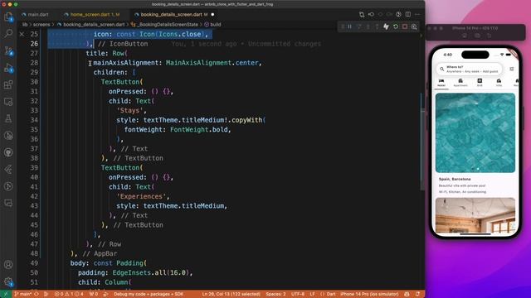Click 'Debug my code + packages + SDK'
This screenshot has height=298, width=531.
[149, 294]
